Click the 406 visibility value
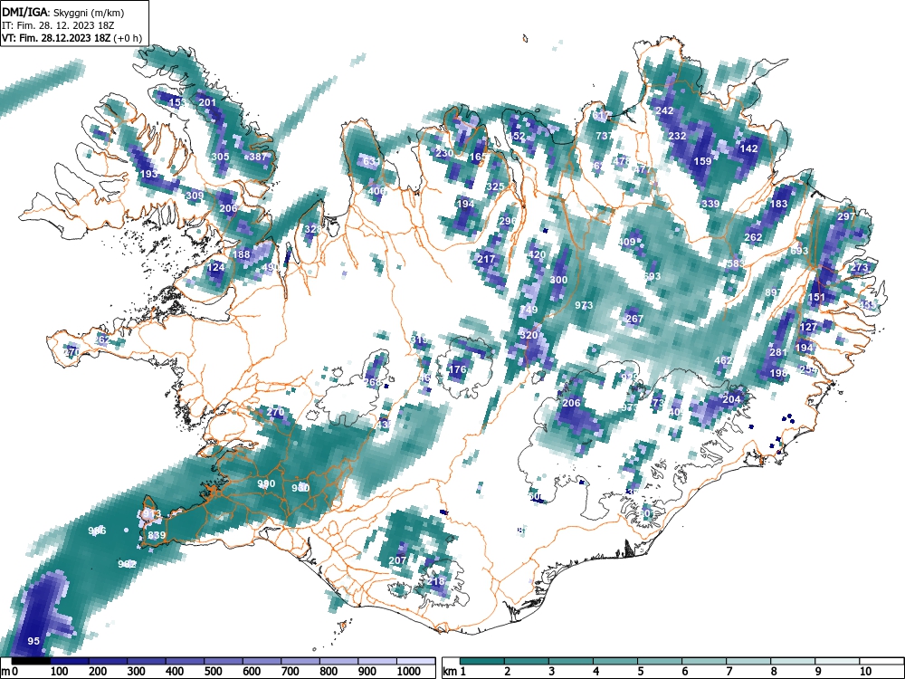Image resolution: width=905 pixels, height=679 pixels. tap(376, 191)
